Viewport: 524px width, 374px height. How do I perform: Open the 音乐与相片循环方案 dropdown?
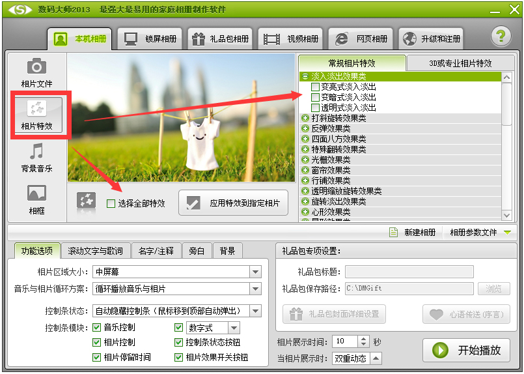[255, 289]
